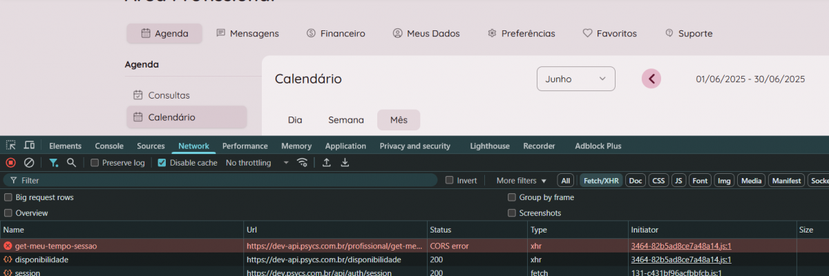Go to previous month arrow button
Screen dimensions: 829x276
coord(651,79)
